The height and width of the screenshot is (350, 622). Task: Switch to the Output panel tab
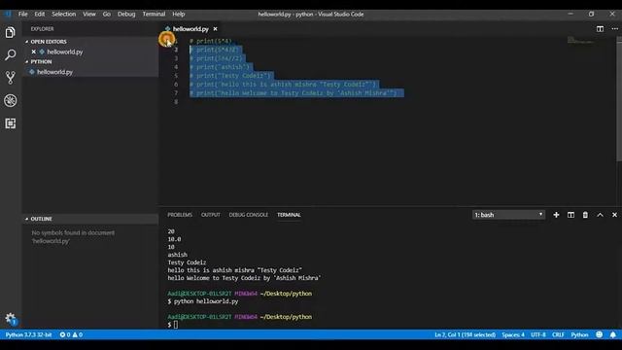(210, 215)
